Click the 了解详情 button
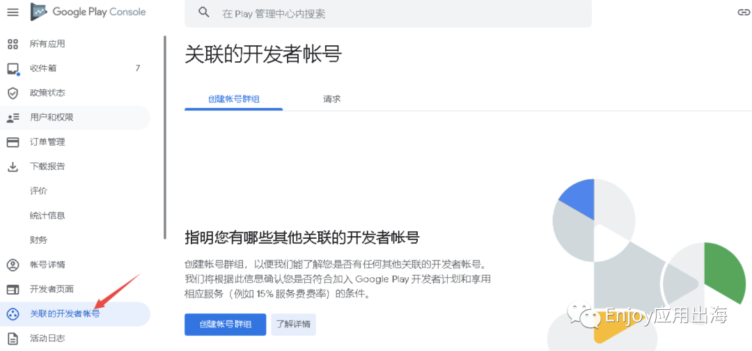Image resolution: width=752 pixels, height=351 pixels. [294, 324]
